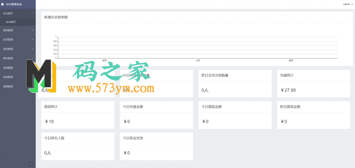Viewport: 355px width, 168px height.
Task: Expand the 会员管理 menu
Action: tap(18, 39)
